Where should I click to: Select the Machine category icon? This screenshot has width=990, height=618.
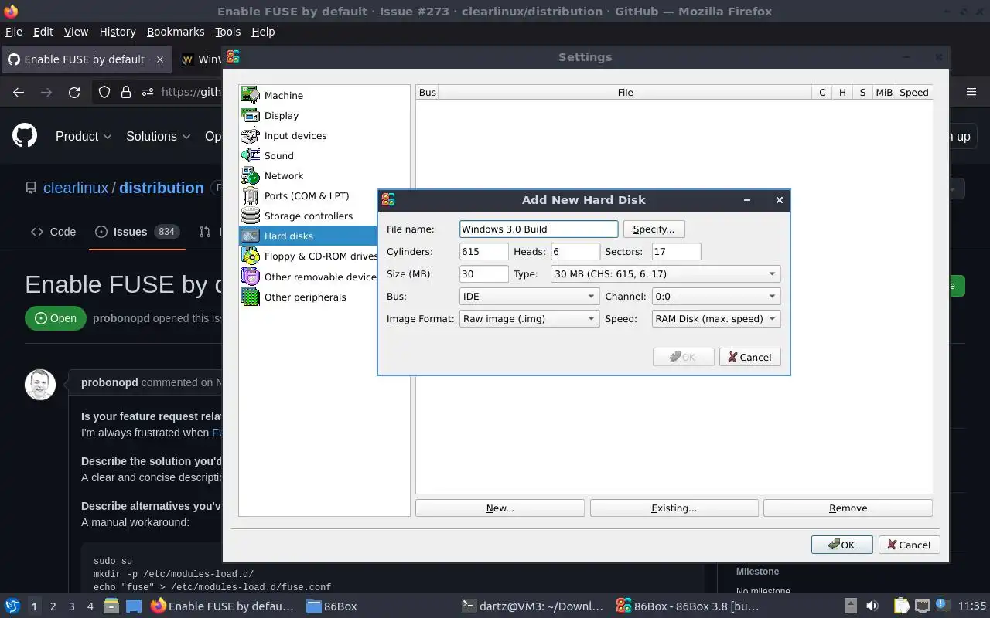tap(251, 95)
